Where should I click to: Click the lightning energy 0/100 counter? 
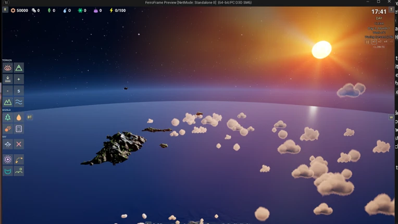tap(118, 10)
